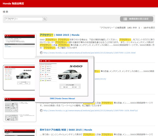This screenshot has width=158, height=136.
Task: Open the URL link ending in 13697090-1636.html?p1
Action: tap(91, 111)
